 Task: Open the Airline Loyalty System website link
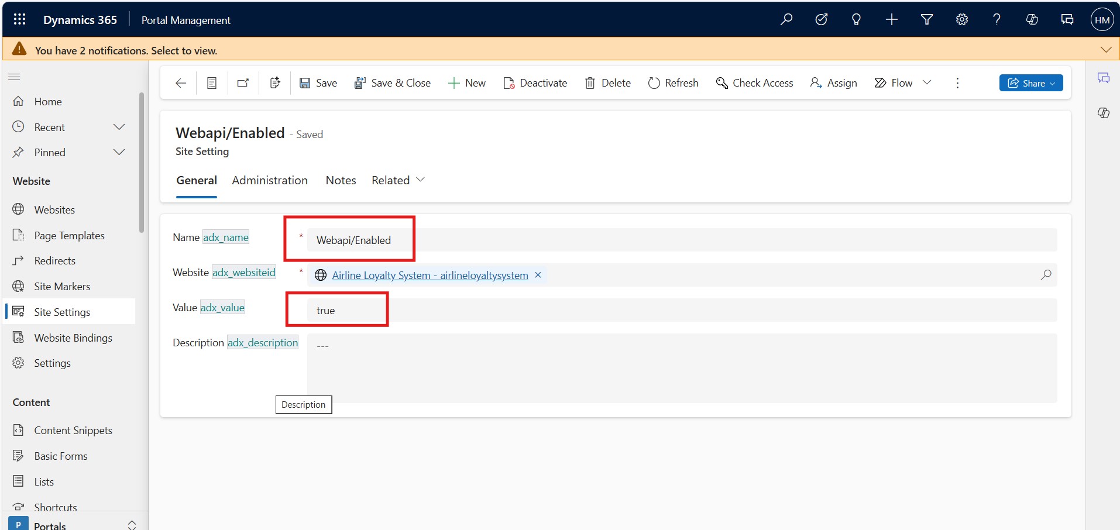430,275
